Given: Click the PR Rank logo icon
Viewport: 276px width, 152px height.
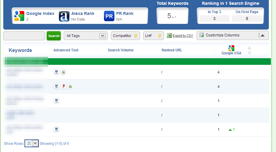Looking at the screenshot, I should pyautogui.click(x=109, y=16).
